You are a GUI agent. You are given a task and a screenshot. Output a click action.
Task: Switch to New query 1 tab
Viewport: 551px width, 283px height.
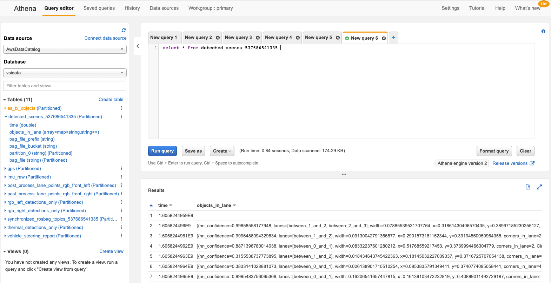tap(165, 38)
